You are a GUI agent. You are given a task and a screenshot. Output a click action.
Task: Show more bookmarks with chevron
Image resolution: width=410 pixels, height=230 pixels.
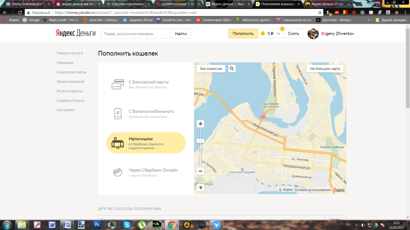(x=368, y=20)
